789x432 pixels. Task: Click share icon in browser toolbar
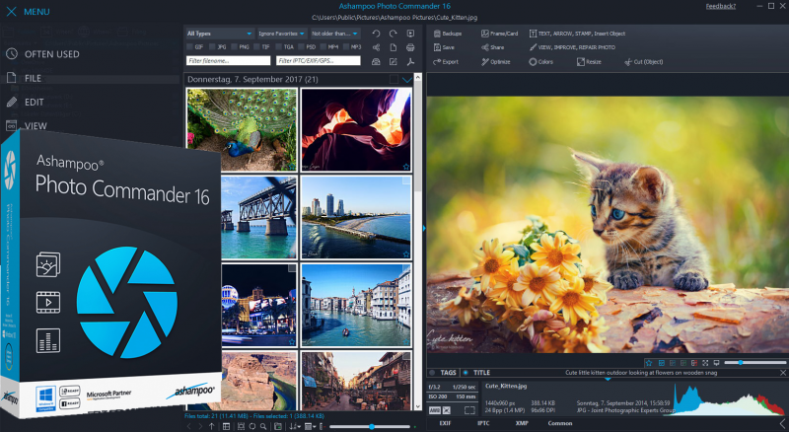376,47
